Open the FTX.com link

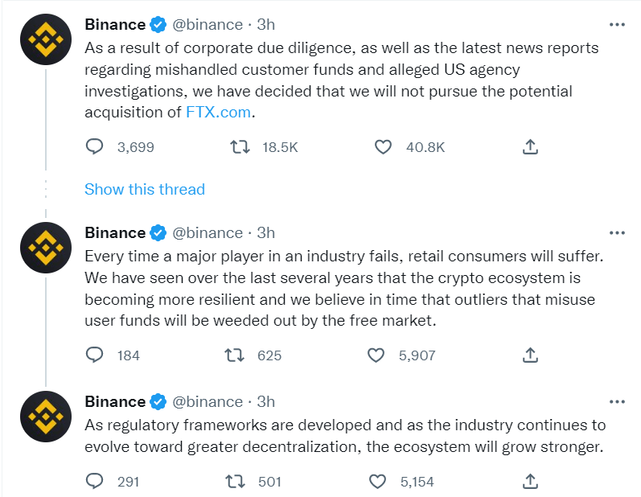[218, 113]
